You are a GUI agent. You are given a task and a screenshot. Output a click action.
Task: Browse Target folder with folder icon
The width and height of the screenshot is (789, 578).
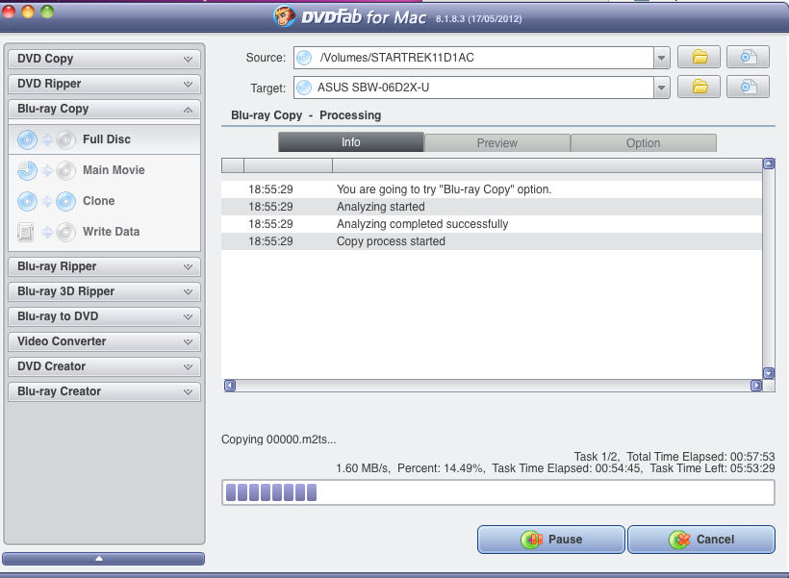click(x=699, y=87)
